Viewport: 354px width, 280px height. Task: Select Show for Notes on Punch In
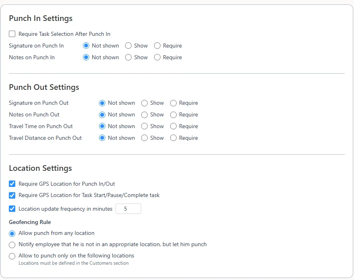tap(128, 58)
